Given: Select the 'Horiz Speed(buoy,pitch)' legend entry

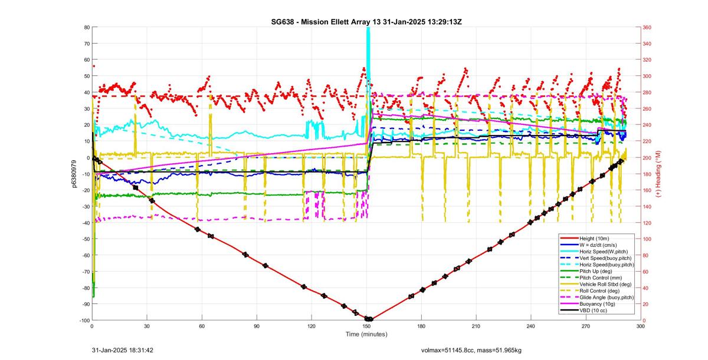Looking at the screenshot, I should 597,265.
